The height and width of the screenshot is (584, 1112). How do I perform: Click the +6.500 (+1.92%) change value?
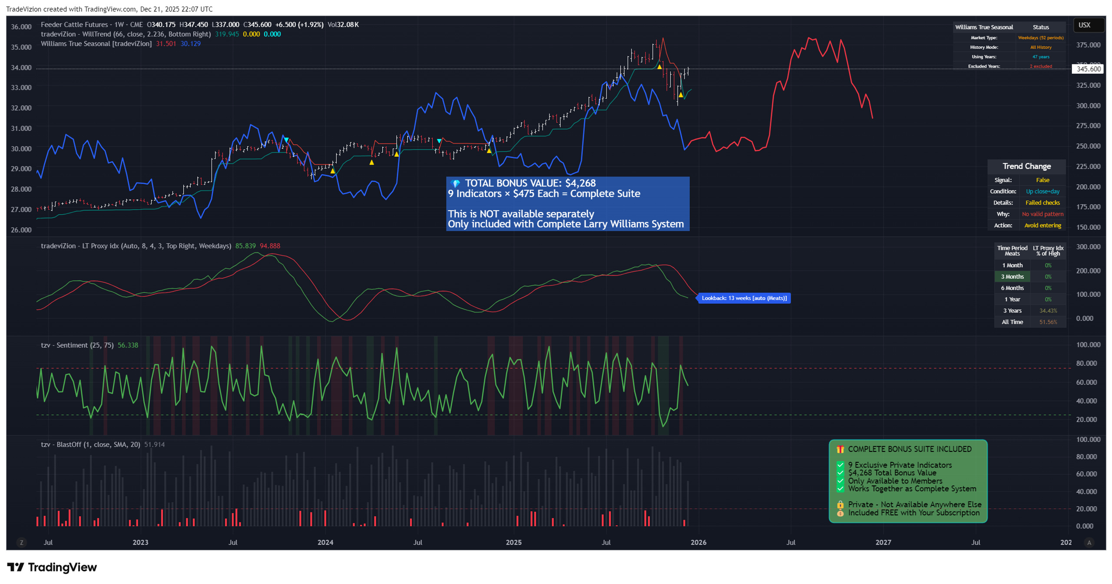pyautogui.click(x=299, y=25)
